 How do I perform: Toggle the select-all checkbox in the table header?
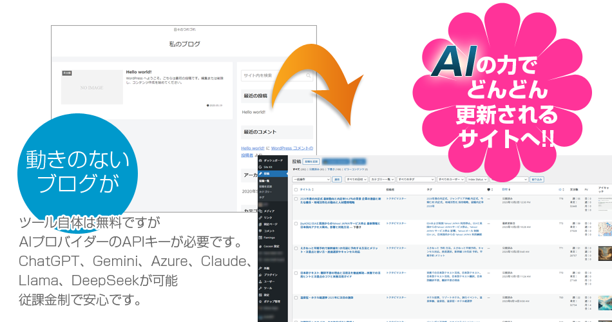click(296, 189)
